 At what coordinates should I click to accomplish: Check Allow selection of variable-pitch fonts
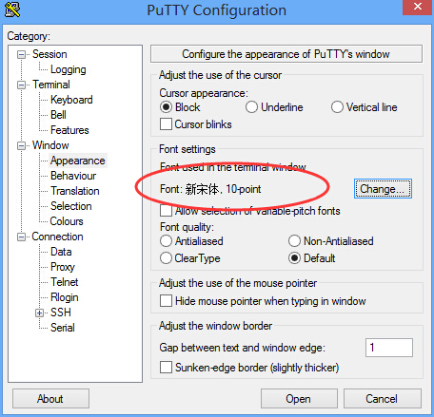[166, 211]
